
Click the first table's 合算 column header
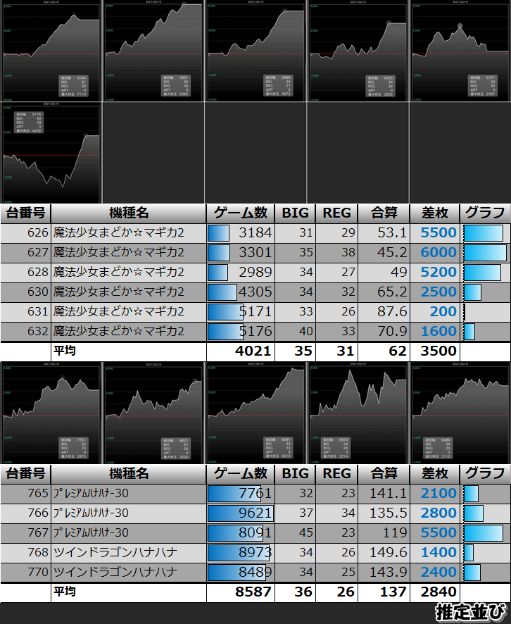click(x=384, y=213)
